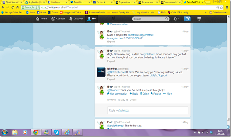Open the @stylekhaleesi mention
The image size is (231, 137).
tap(115, 126)
